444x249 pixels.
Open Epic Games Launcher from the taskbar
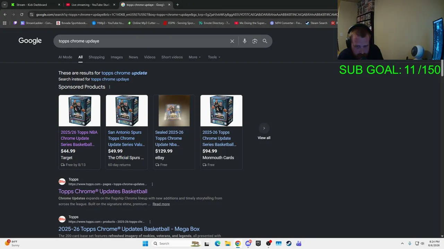(x=258, y=243)
